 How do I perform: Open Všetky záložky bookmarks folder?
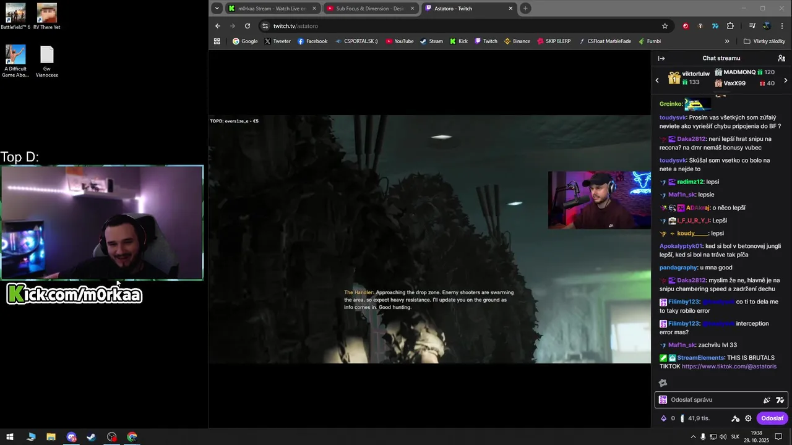pos(765,41)
